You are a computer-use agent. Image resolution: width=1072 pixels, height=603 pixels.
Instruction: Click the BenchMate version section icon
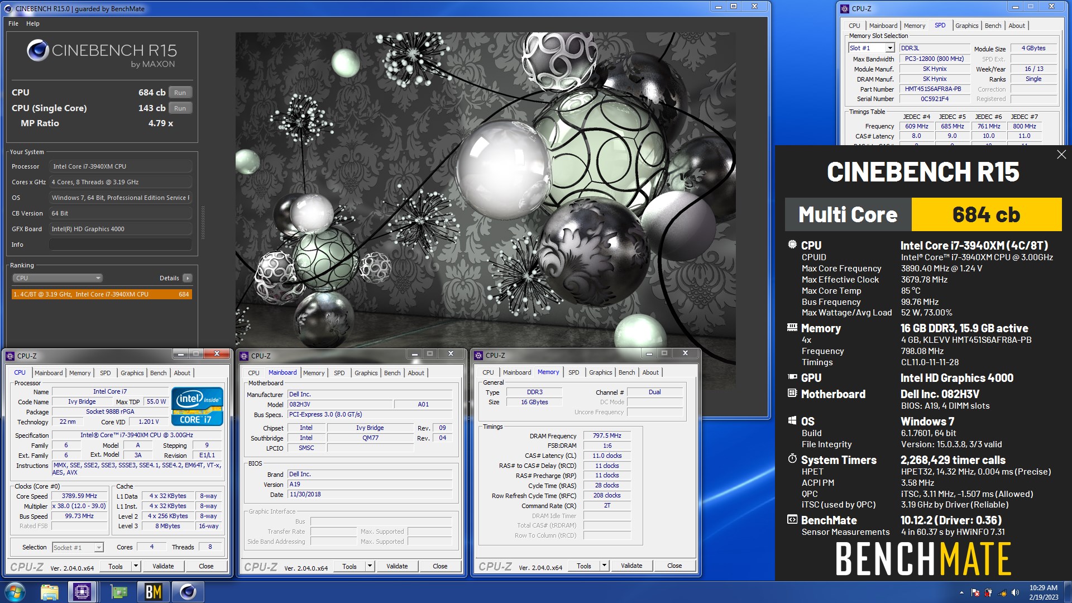tap(792, 519)
